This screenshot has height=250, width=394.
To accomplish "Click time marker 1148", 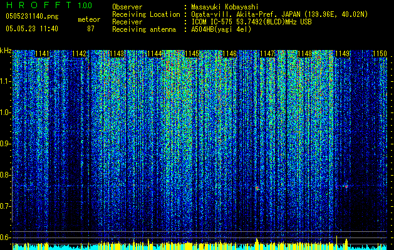I will [x=304, y=54].
